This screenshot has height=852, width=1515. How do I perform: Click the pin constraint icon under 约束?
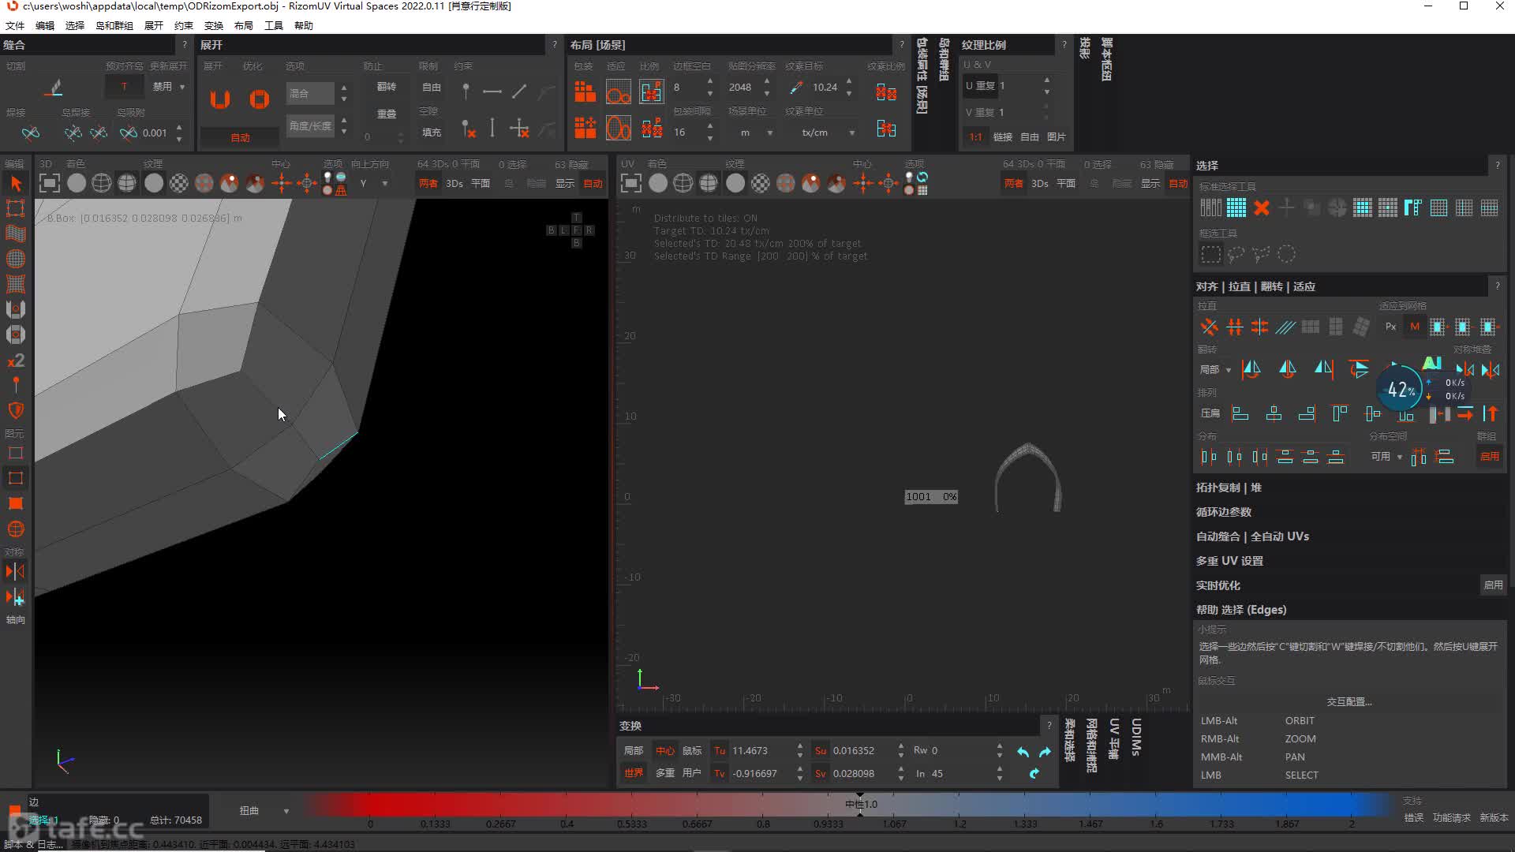466,92
